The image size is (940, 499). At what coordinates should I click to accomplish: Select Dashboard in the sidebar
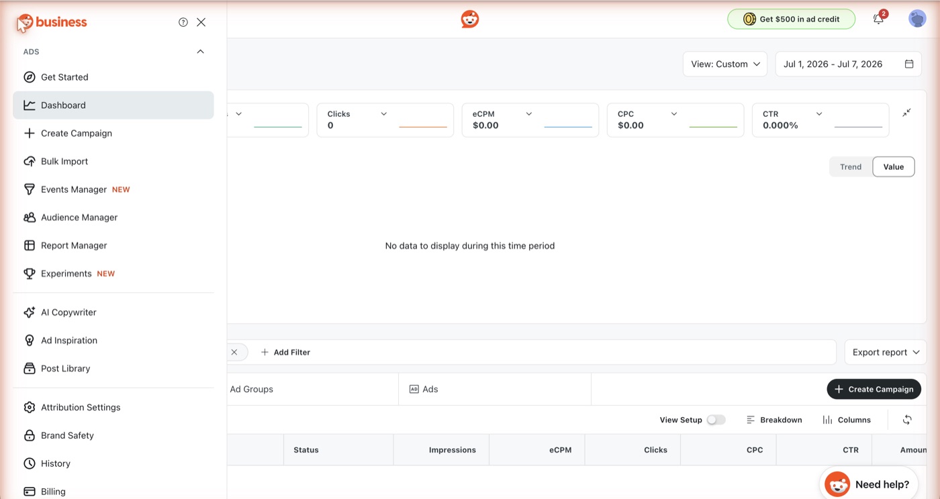coord(113,105)
